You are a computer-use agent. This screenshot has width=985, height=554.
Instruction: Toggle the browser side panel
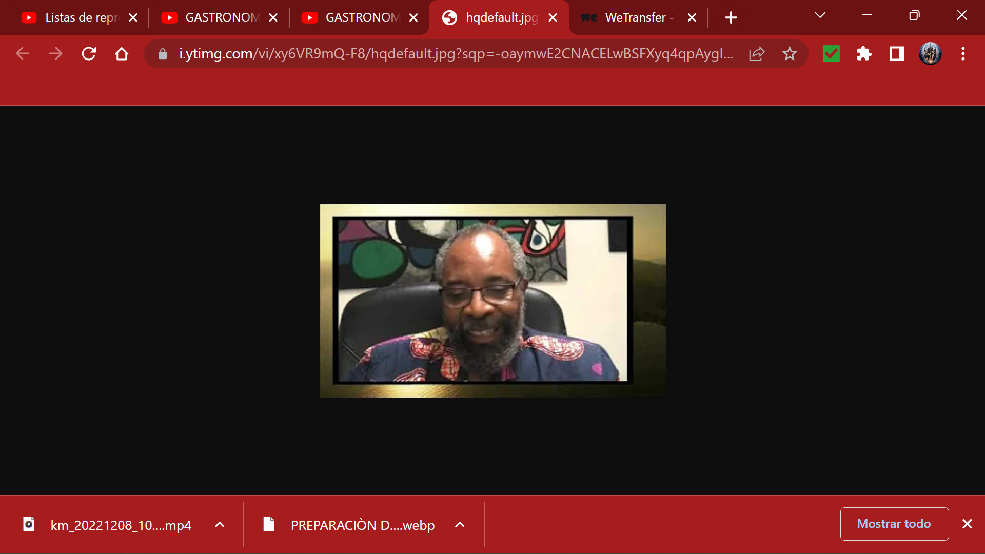[897, 54]
